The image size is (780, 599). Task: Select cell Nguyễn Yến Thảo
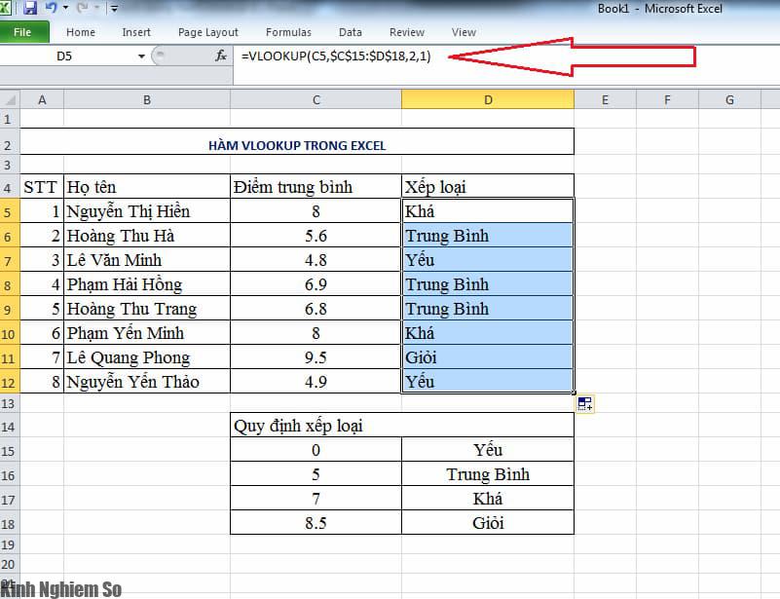click(x=147, y=382)
